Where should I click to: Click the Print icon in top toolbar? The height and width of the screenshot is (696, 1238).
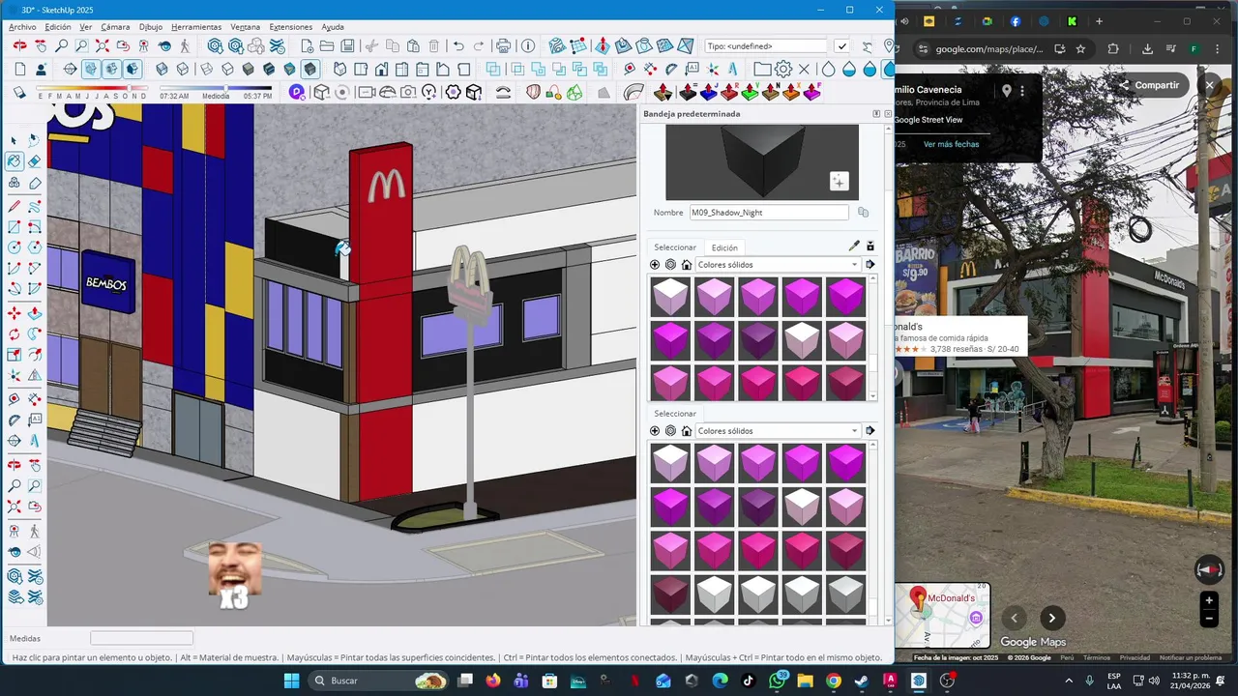pos(503,45)
